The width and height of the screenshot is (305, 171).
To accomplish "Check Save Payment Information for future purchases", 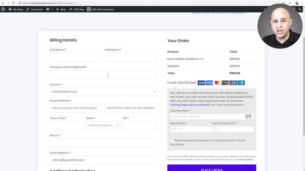I will pos(172,140).
